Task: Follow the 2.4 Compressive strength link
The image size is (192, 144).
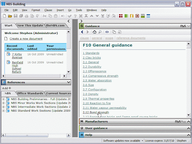Action: [x=100, y=76]
